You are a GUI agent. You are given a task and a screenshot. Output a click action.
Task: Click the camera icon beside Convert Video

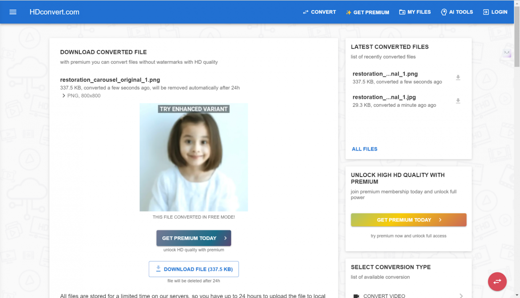[356, 296]
